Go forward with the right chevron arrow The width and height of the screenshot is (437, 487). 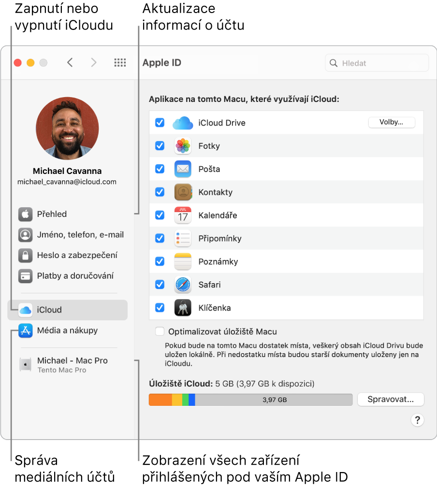[x=94, y=62]
